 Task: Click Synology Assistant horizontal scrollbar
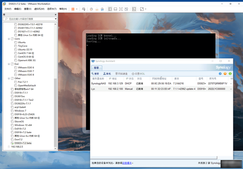[x=154, y=158]
